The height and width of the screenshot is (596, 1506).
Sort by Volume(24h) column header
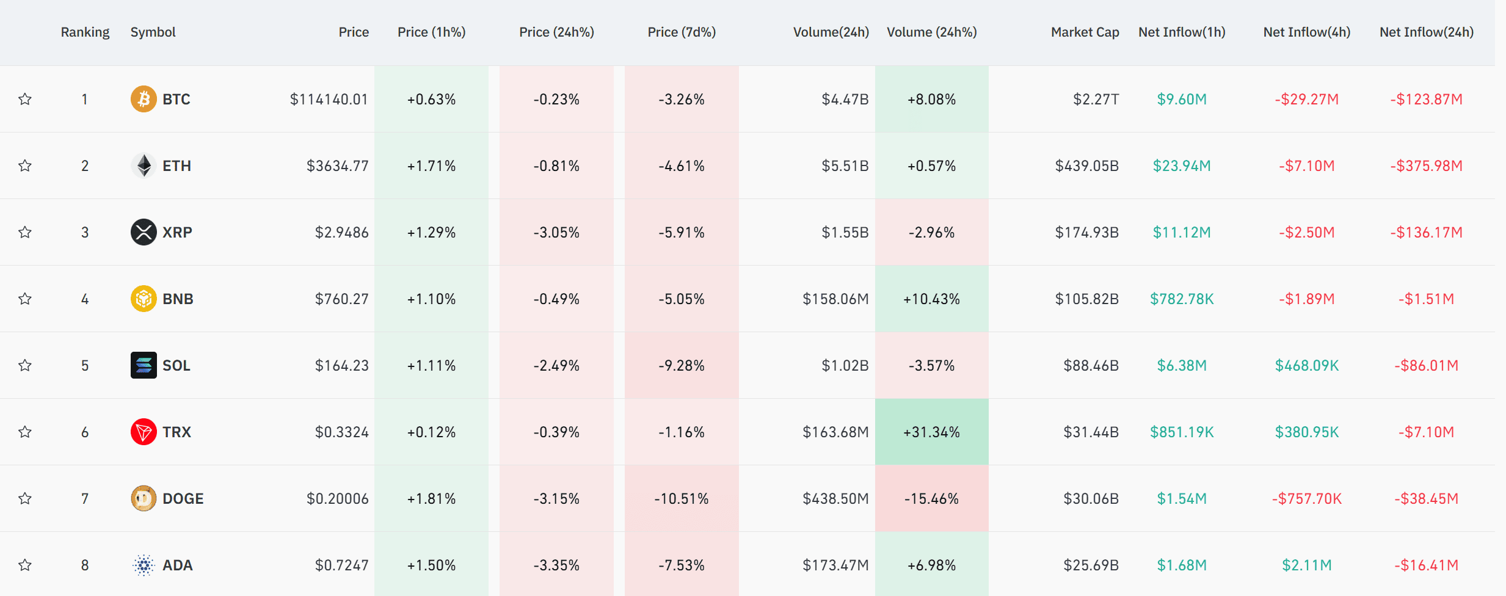831,32
